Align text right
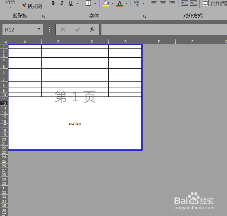227x216 pixels. tap(172, 3)
